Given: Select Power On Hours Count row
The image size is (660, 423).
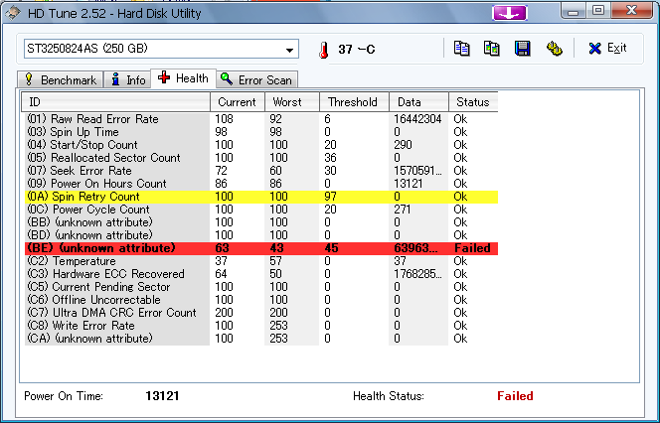Looking at the screenshot, I should pyautogui.click(x=261, y=184).
